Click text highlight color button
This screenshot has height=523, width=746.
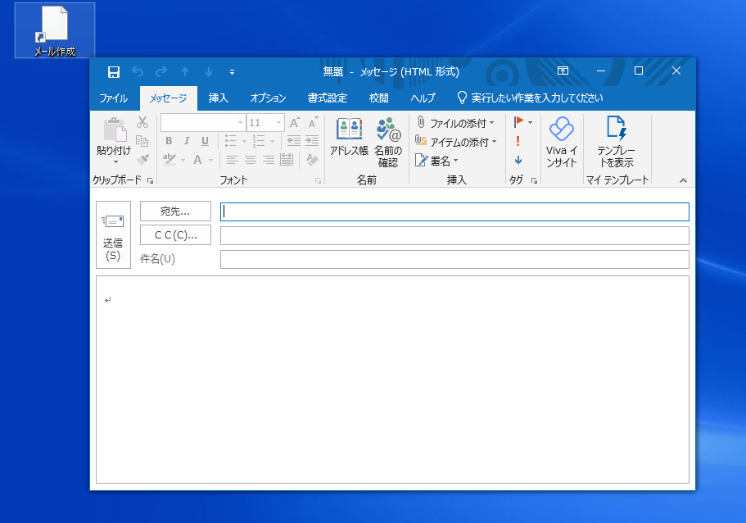pos(170,160)
